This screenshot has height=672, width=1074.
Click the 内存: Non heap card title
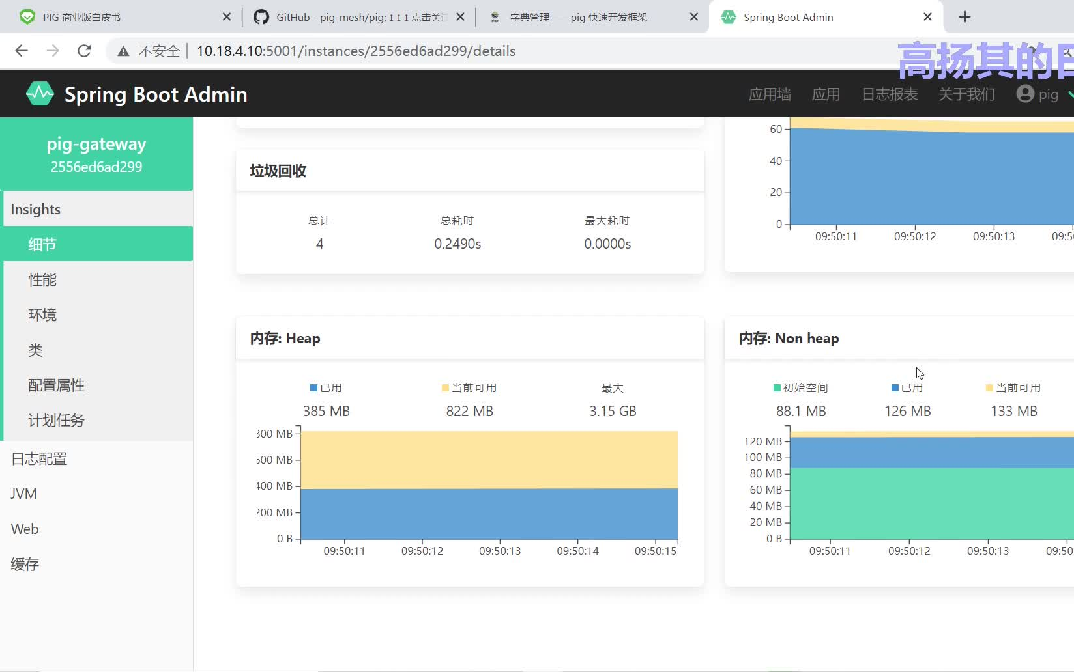(789, 338)
